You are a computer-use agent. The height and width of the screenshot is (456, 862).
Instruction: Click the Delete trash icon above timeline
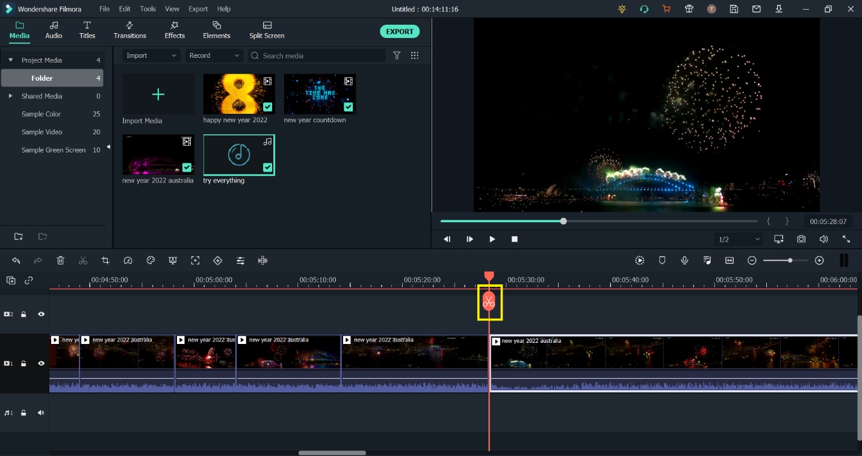pos(61,261)
